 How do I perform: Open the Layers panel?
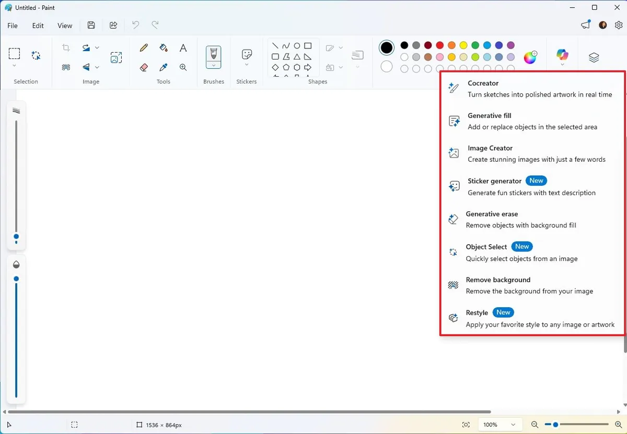pyautogui.click(x=594, y=56)
